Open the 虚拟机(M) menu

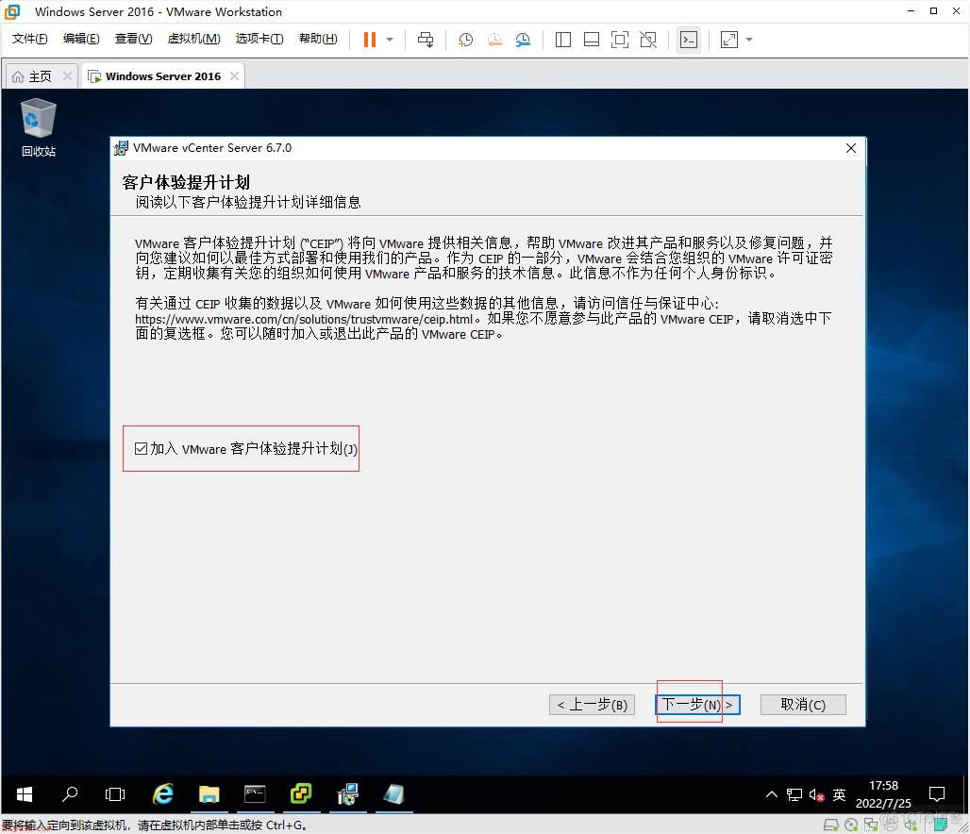coord(193,39)
